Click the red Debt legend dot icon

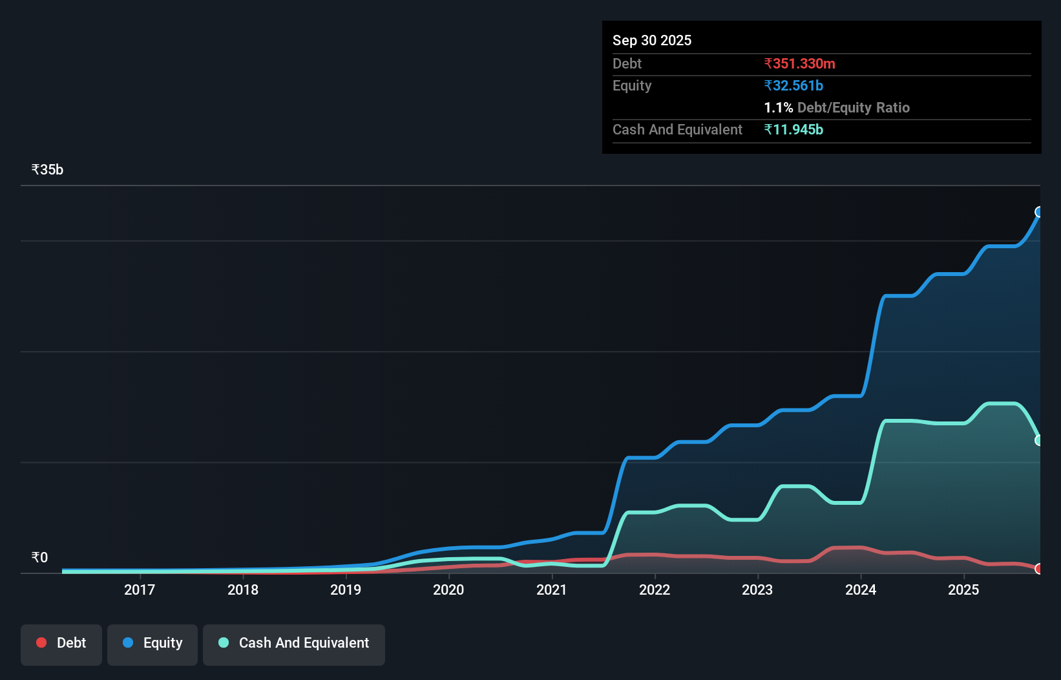point(41,642)
